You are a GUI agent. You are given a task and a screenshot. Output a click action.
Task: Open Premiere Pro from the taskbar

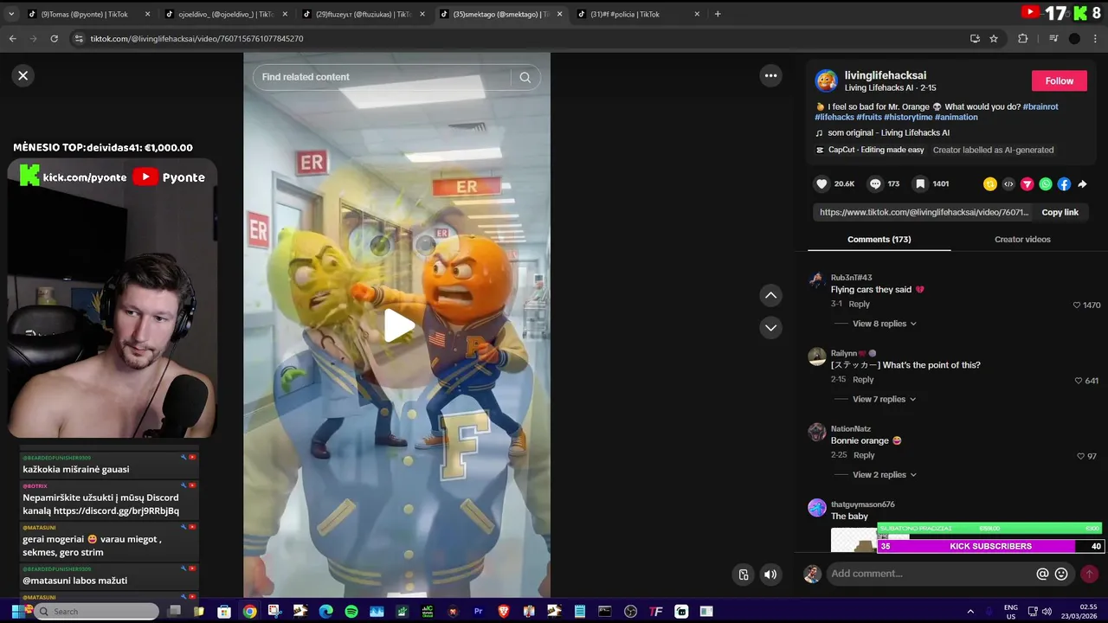[x=478, y=611]
